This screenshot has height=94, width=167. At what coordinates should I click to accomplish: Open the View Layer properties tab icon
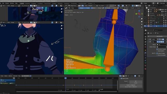[145, 42]
